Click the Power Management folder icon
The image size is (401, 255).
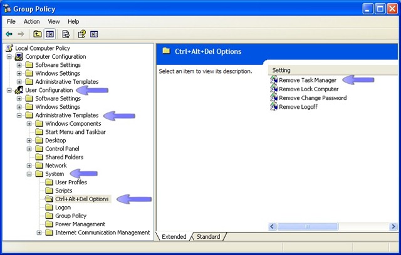49,224
